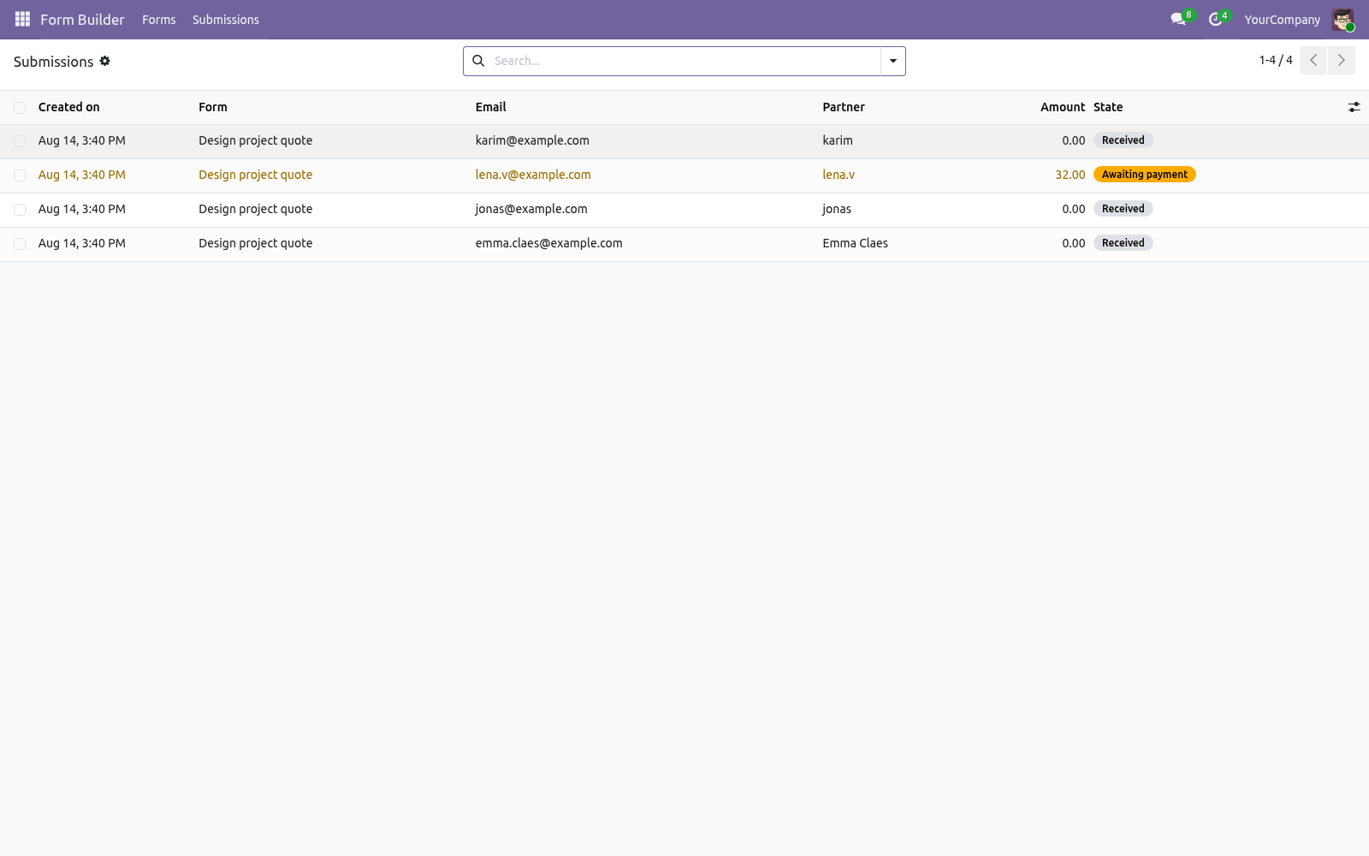Open the settings gear next to Submissions
The image size is (1369, 856).
(x=105, y=61)
